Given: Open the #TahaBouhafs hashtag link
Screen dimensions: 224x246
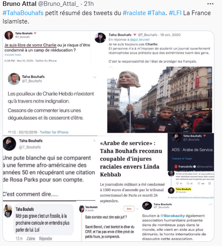Looking at the screenshot, I should click(x=23, y=13).
